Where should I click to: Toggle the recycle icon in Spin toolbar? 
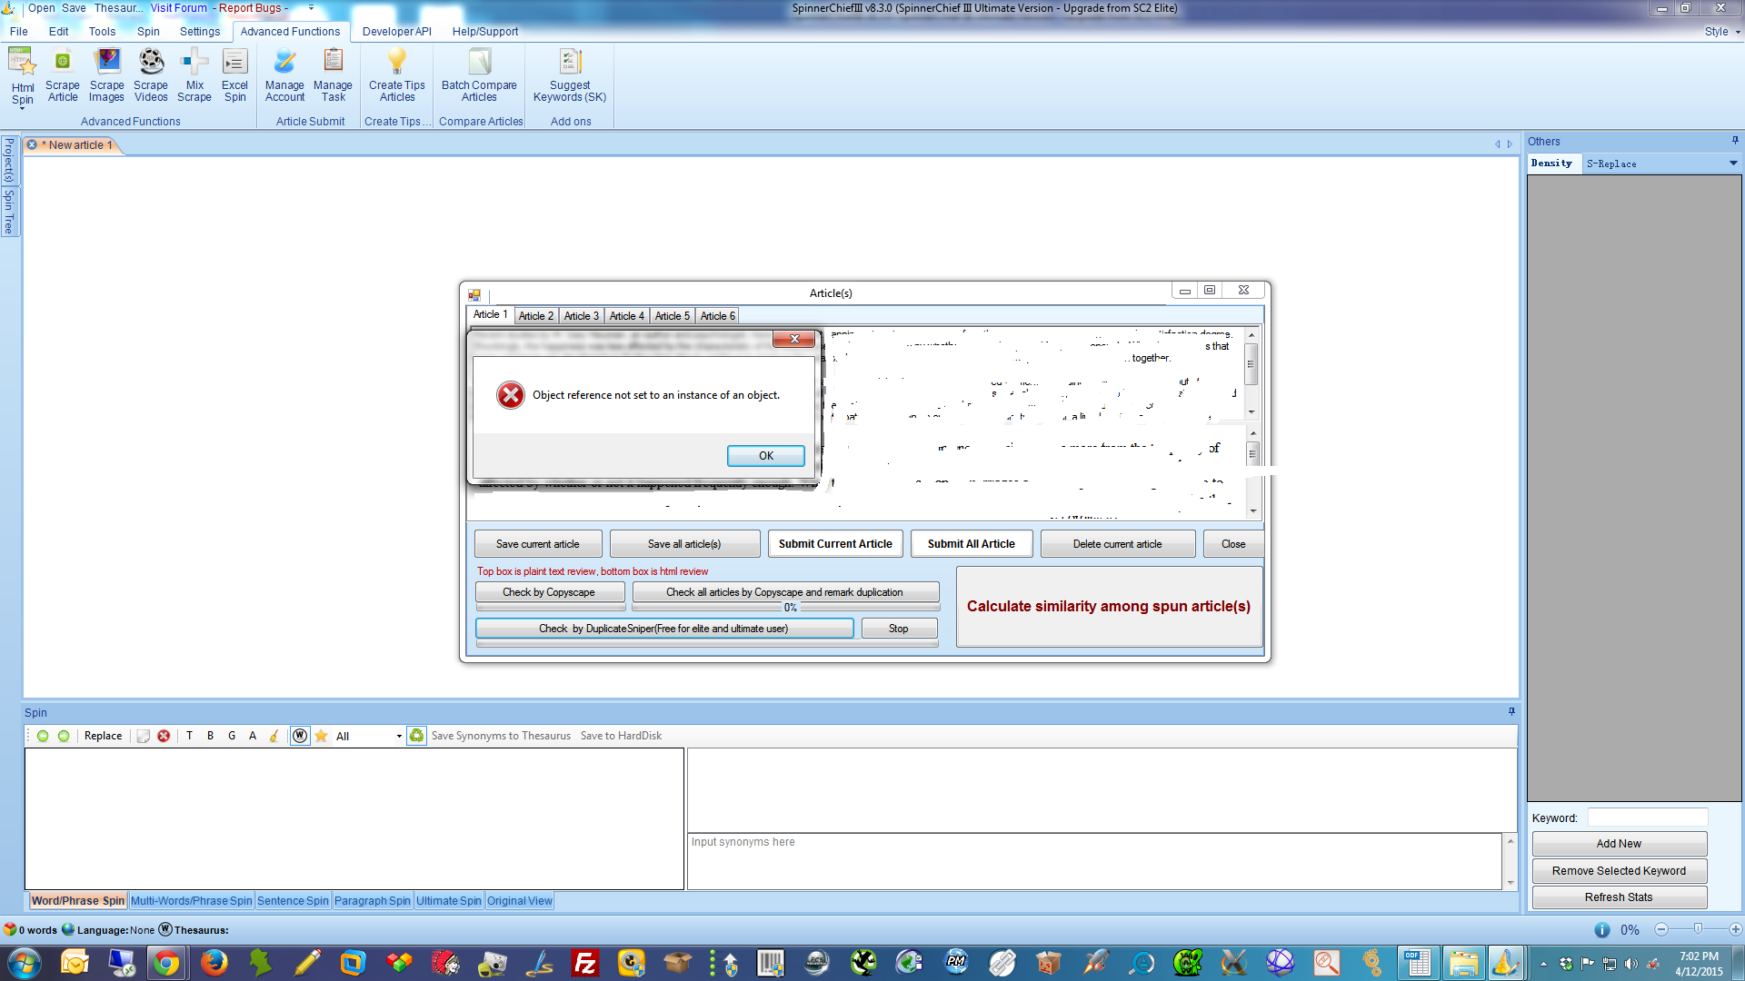(x=416, y=736)
